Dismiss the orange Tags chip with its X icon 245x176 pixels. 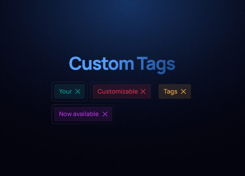point(183,92)
